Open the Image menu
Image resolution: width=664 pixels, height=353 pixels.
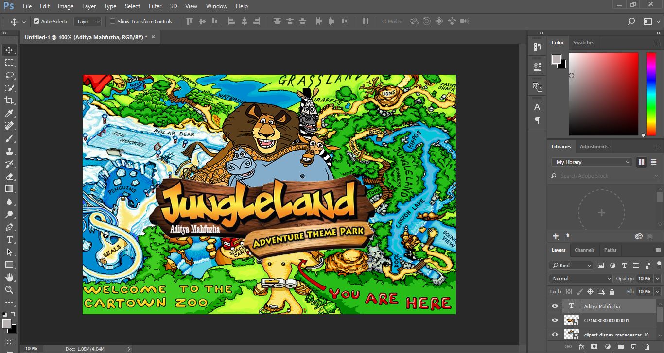tap(66, 6)
